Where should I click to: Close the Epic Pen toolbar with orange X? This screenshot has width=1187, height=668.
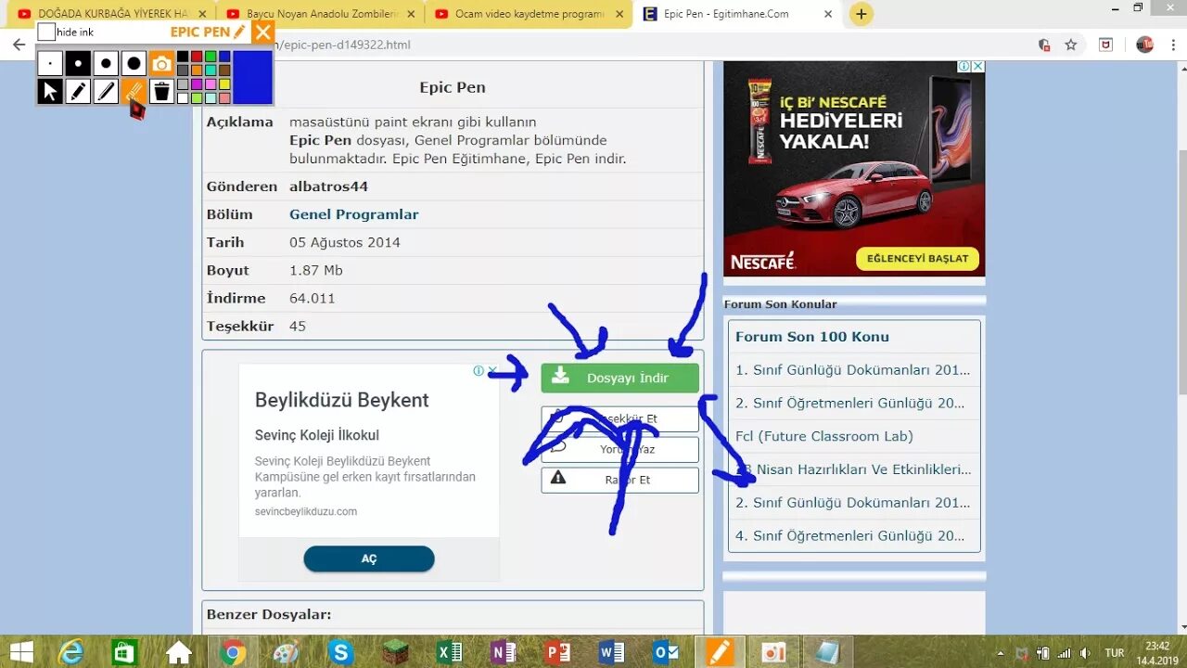[263, 32]
